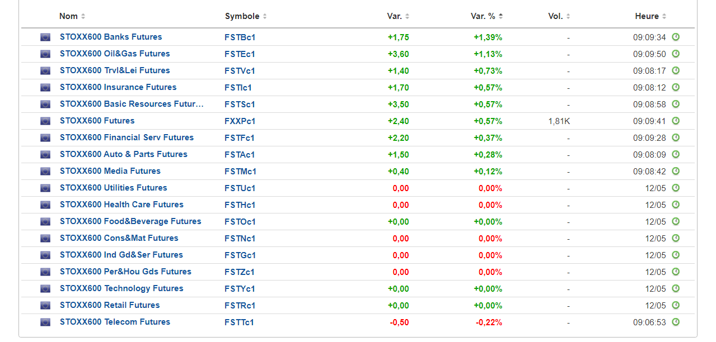Click the clock icon in the Oil&Gas Futures row
Viewport: 716px width, 342px height.
coord(676,54)
